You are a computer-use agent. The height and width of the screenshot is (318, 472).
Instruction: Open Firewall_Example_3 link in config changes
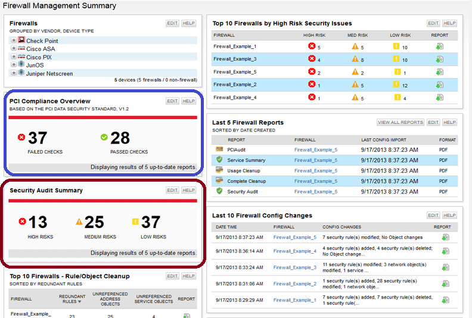coord(294,267)
